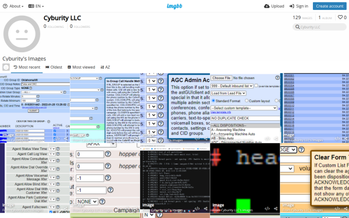Click share icon on AGC Admin thumbnail

[206, 138]
